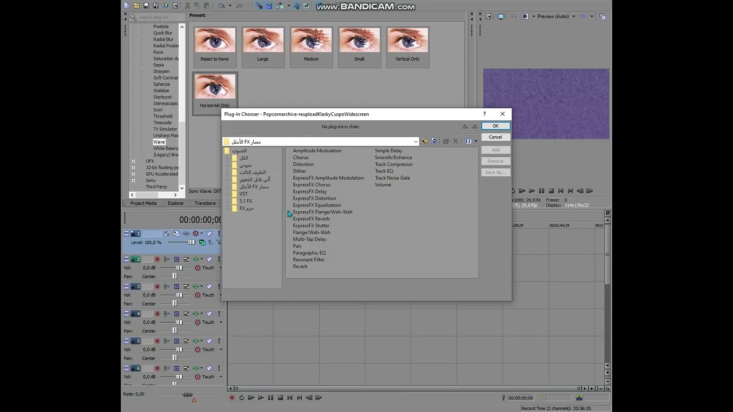
Task: Switch to the Transitions tab
Action: [x=205, y=203]
